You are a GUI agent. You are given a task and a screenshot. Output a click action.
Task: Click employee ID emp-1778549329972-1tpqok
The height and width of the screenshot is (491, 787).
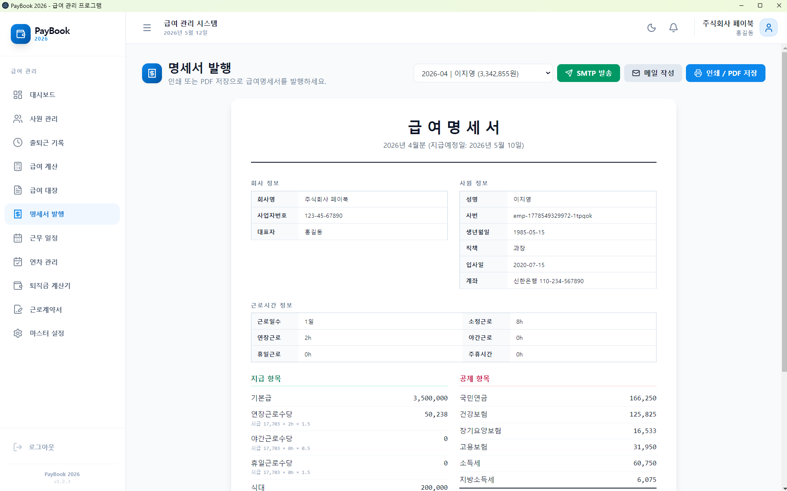click(x=553, y=216)
